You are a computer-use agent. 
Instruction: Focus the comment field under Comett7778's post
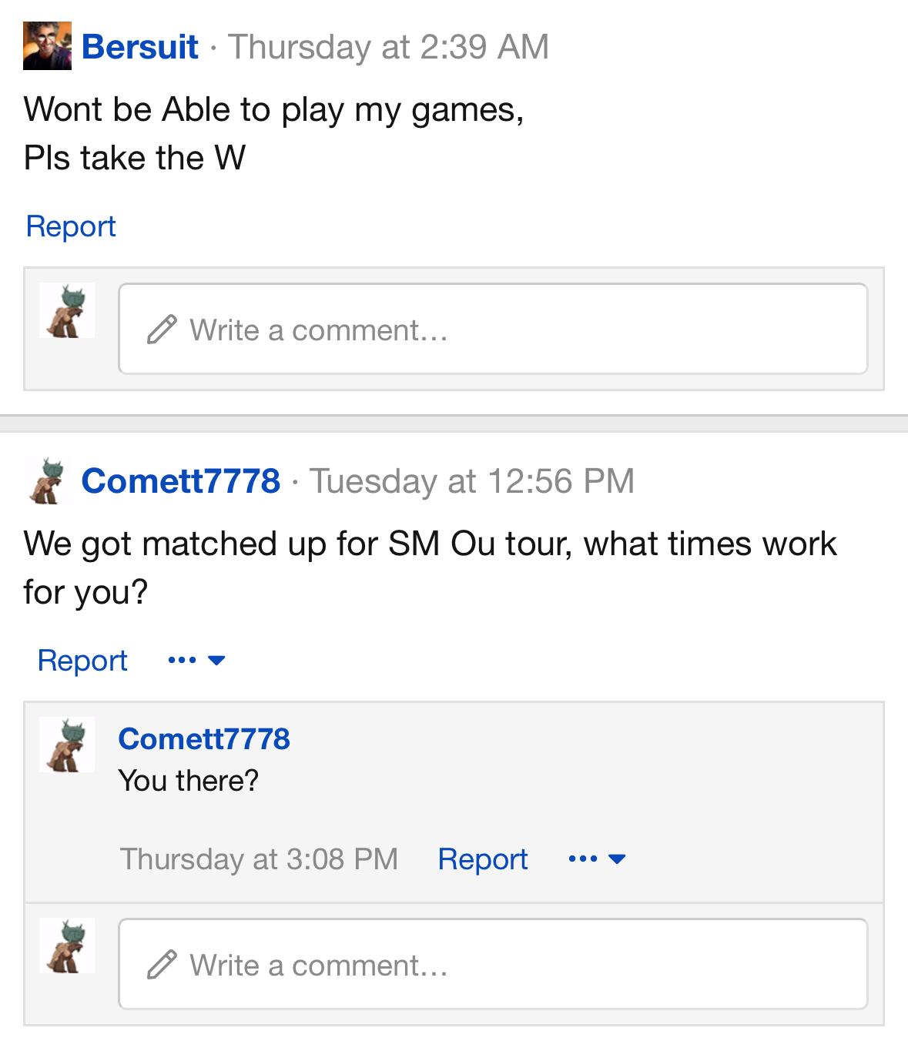click(x=493, y=965)
